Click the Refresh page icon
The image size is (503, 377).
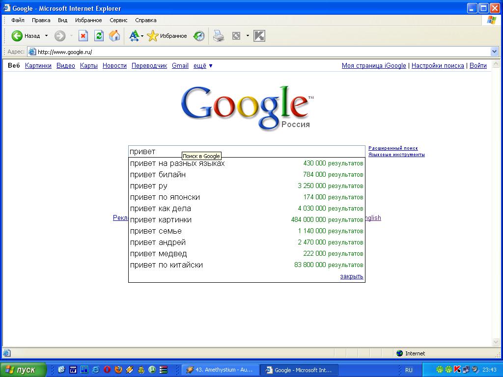tap(99, 36)
